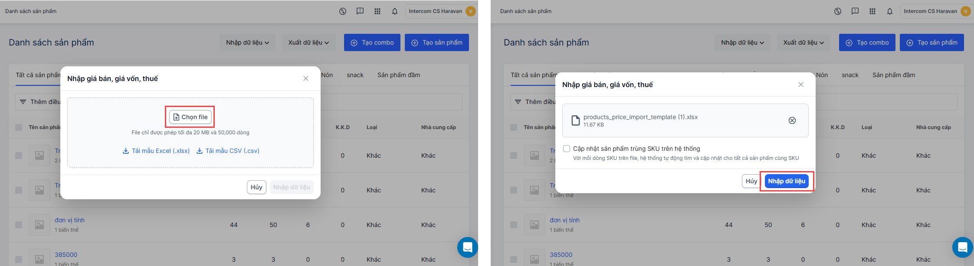Image resolution: width=974 pixels, height=266 pixels.
Task: Enable Cập nhật sản phẩm trùng SKU checkbox
Action: coord(567,149)
